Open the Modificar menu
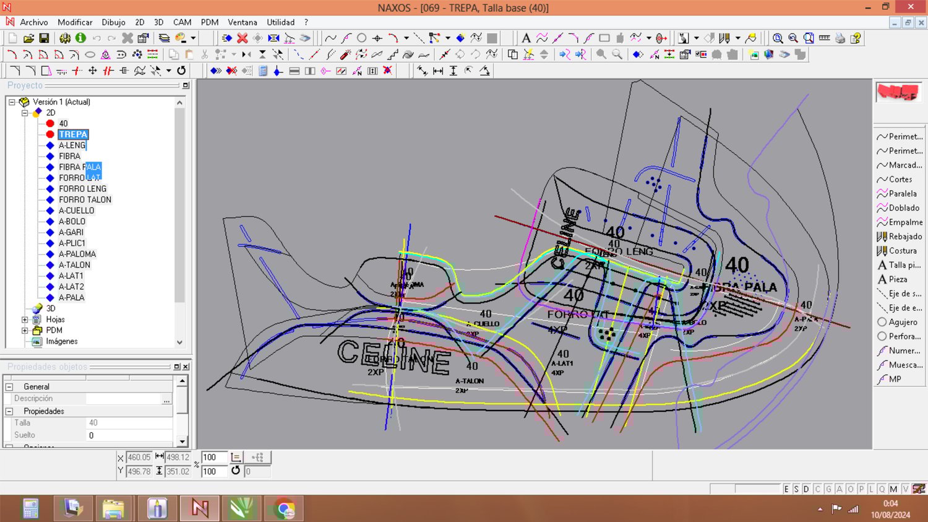The width and height of the screenshot is (928, 522). [x=75, y=22]
